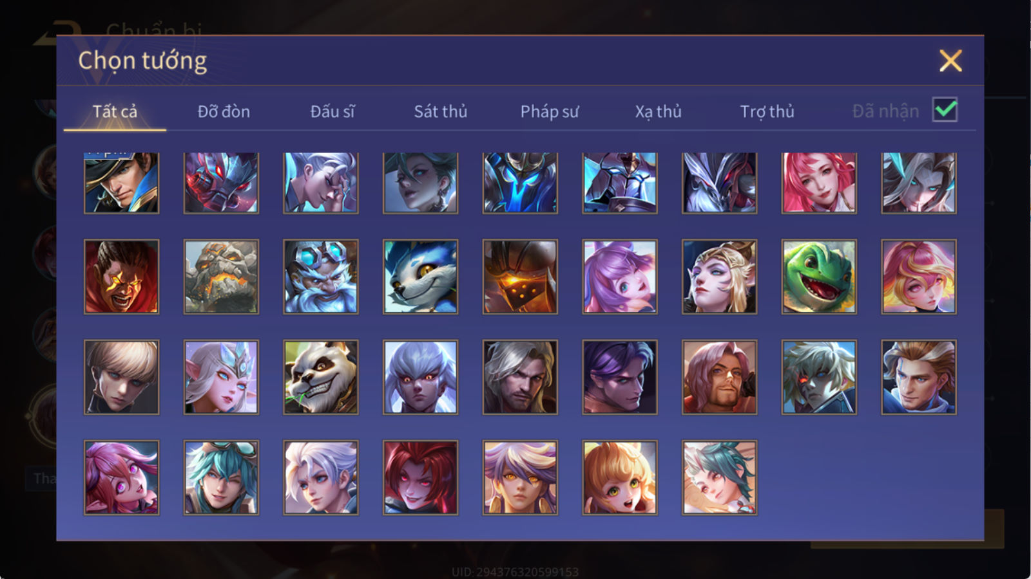1031x579 pixels.
Task: Choose the red-haired demon woman hero
Action: click(420, 477)
